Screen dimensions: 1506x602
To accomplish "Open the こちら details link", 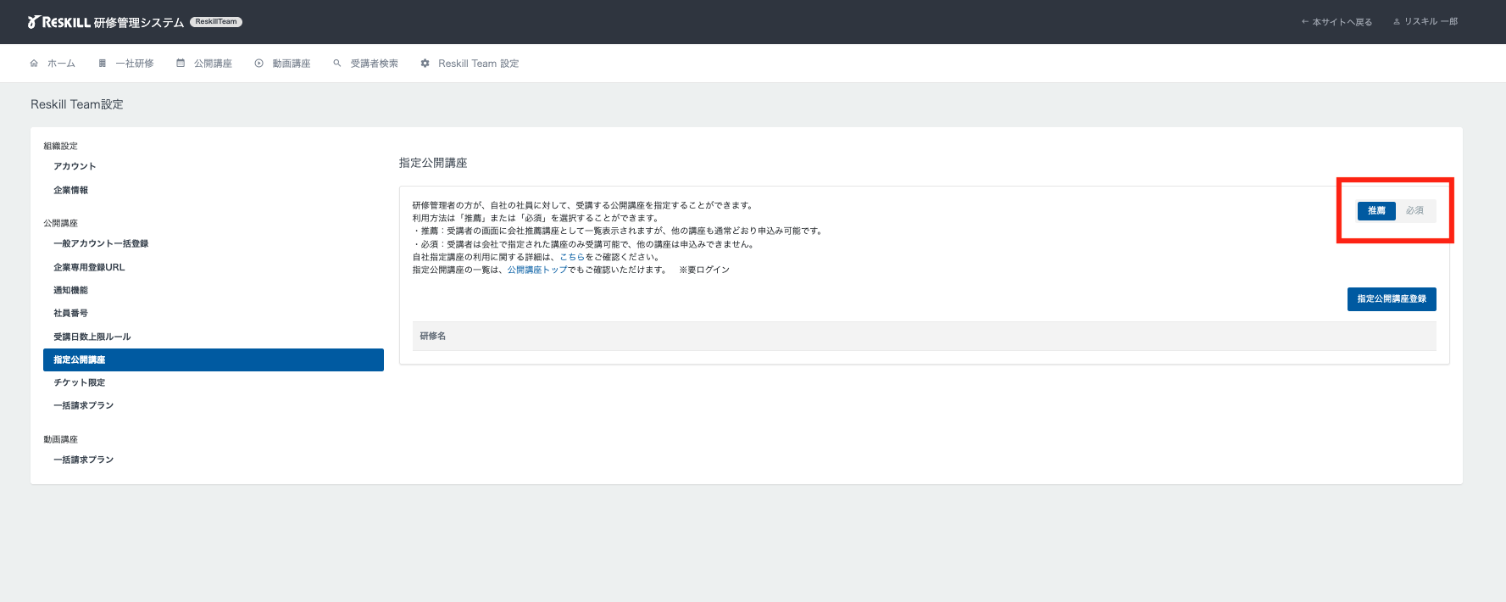I will coord(572,257).
